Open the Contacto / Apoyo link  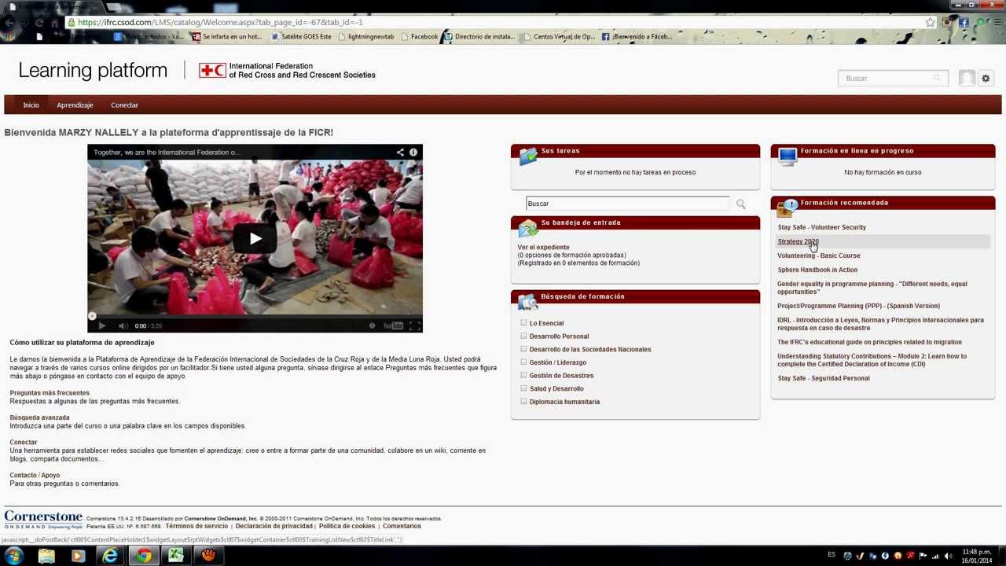pos(35,475)
